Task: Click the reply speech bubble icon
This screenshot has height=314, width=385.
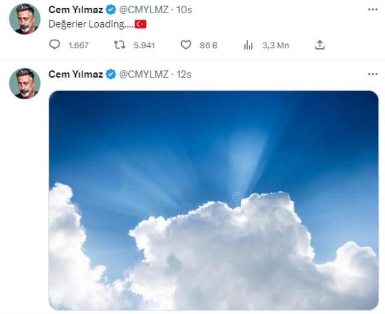Action: pyautogui.click(x=55, y=45)
